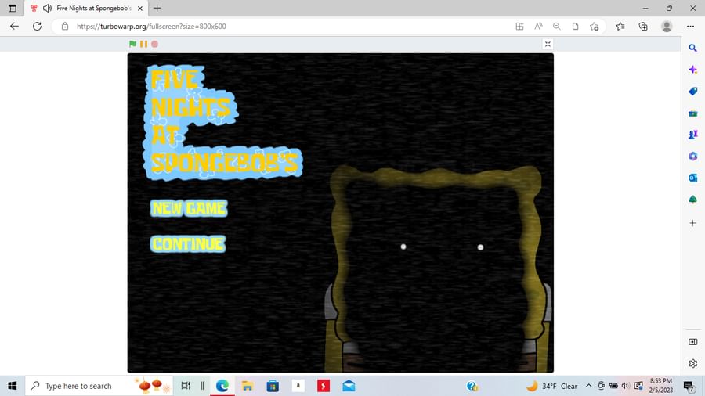Close the Five Nights at Spongebob's tab
The image size is (705, 396).
pos(140,8)
